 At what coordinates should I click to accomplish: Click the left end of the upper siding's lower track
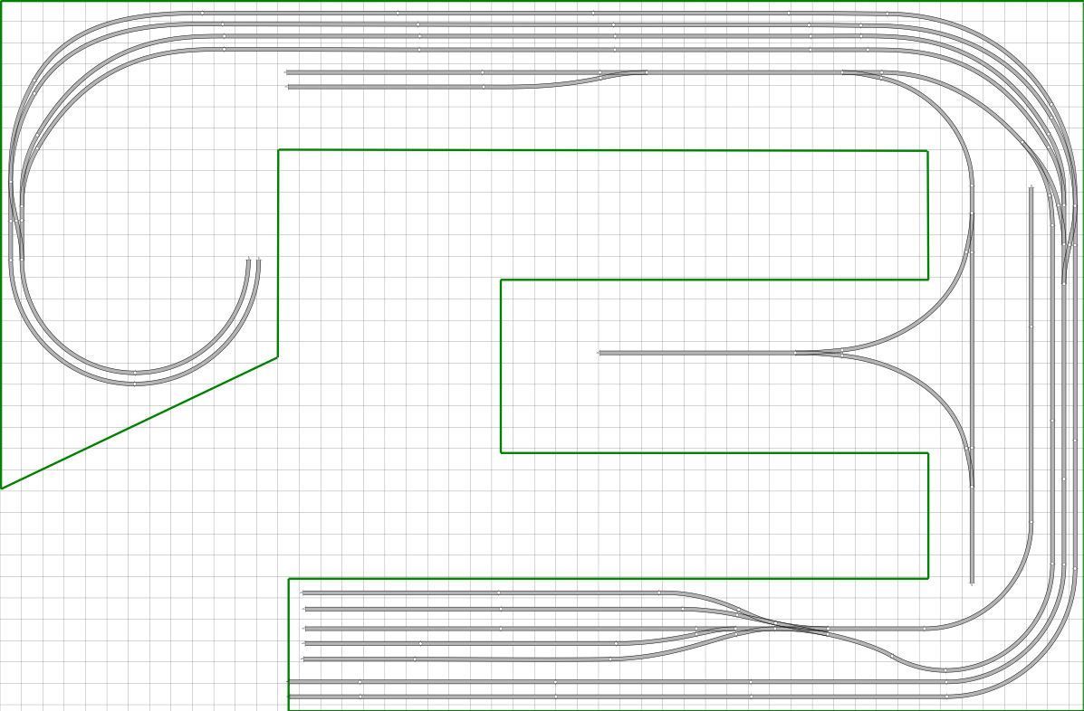point(289,87)
